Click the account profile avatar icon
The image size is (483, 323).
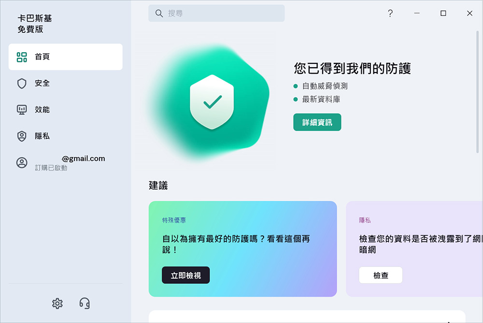coord(22,162)
